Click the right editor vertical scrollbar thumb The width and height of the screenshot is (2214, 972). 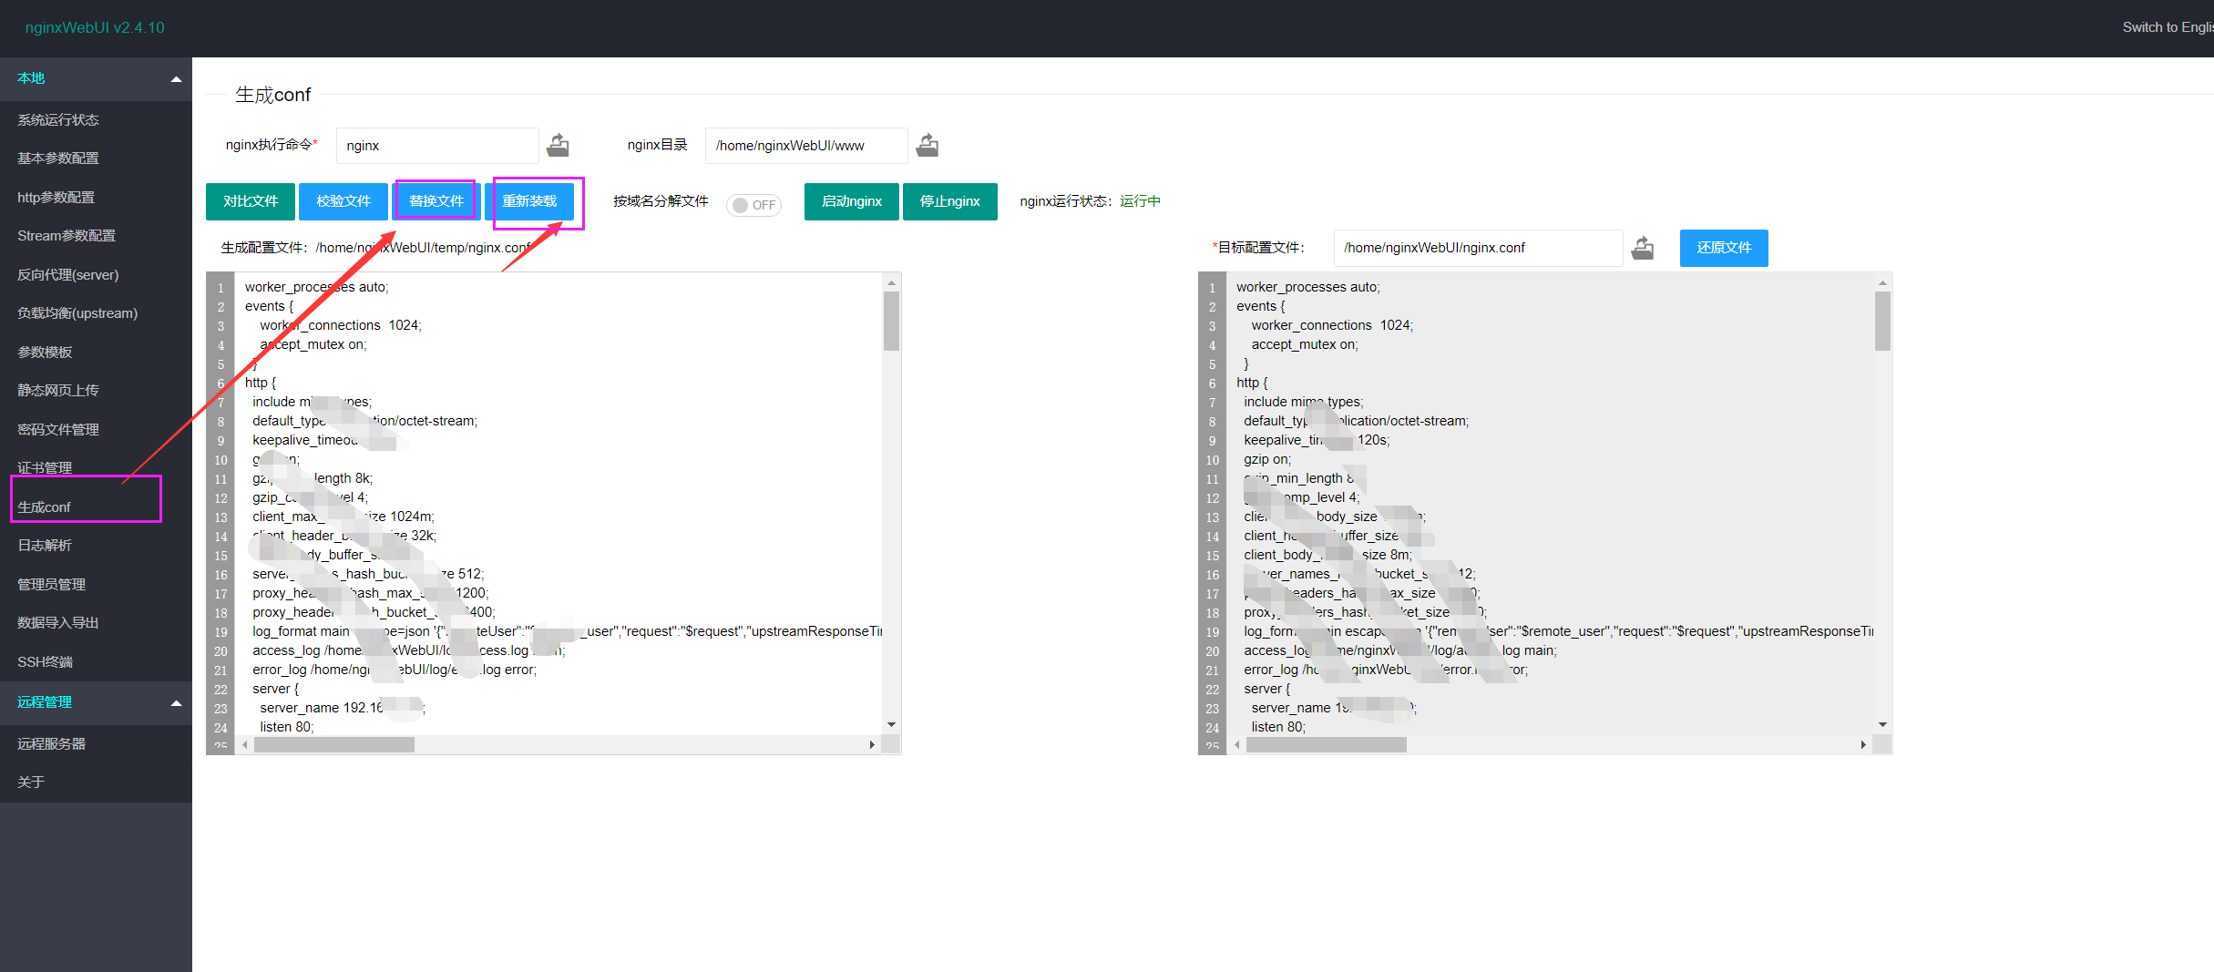1882,321
